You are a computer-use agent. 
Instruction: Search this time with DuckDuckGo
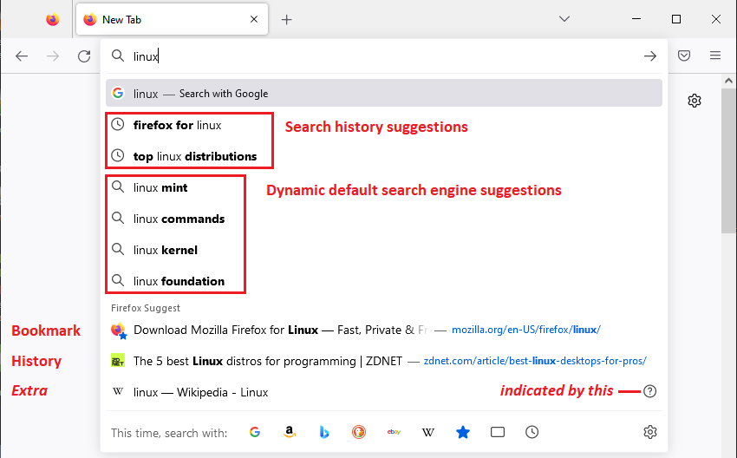click(x=359, y=432)
